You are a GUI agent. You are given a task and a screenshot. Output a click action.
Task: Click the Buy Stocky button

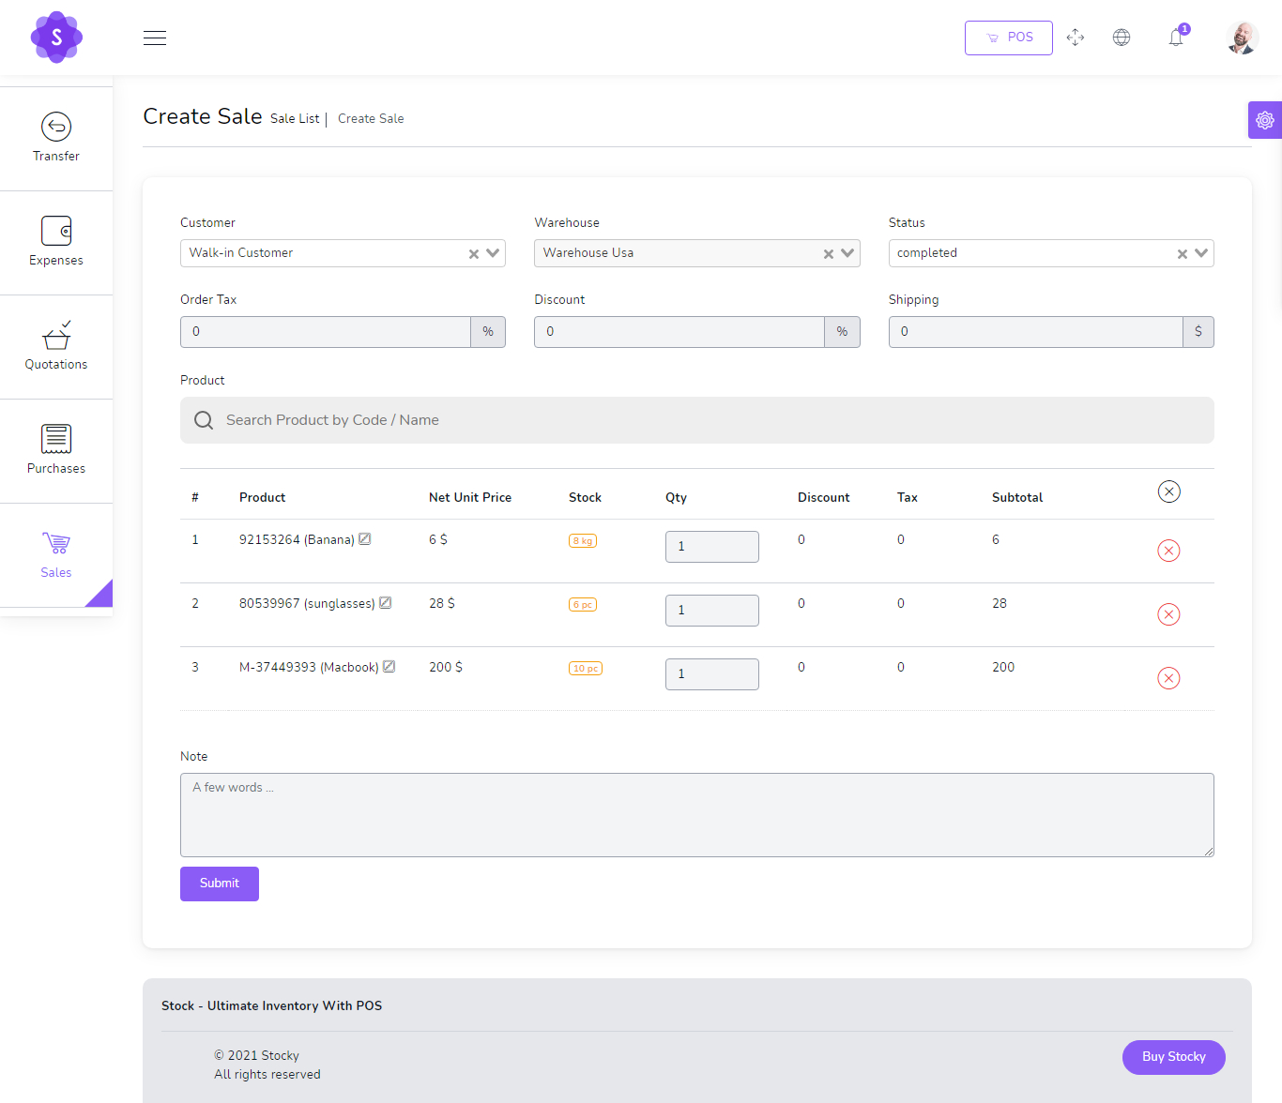click(x=1173, y=1057)
